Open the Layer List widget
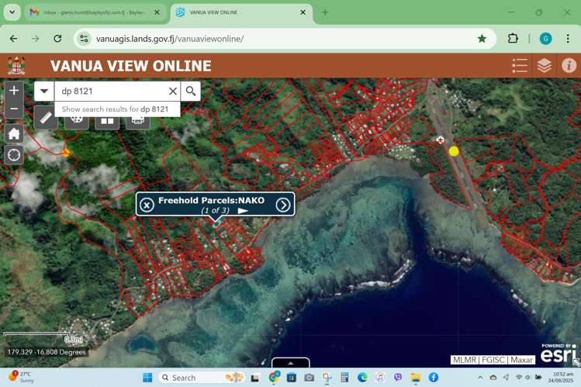The image size is (581, 387). pos(544,66)
